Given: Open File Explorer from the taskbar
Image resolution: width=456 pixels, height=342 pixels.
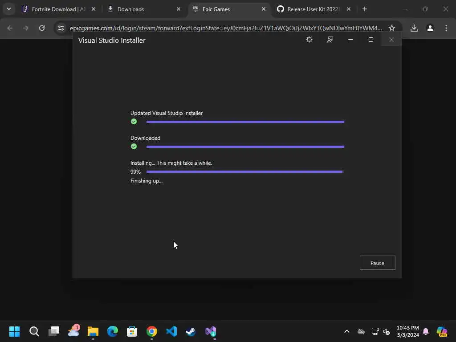Looking at the screenshot, I should pyautogui.click(x=93, y=331).
